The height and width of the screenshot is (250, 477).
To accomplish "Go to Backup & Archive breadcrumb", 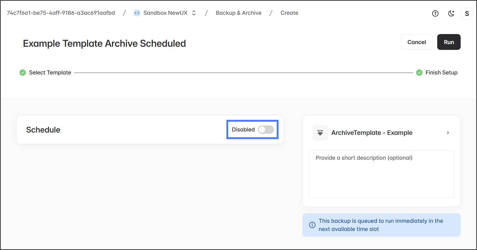I will coord(238,13).
